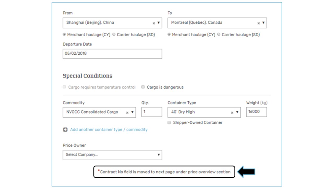The image size is (334, 188).
Task: Select Carrier haulage (SD) for origin
Action: coord(114,34)
